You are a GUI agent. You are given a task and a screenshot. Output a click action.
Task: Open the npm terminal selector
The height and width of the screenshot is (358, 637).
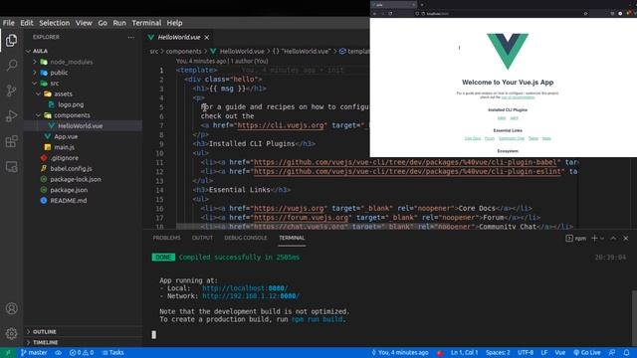(x=575, y=239)
